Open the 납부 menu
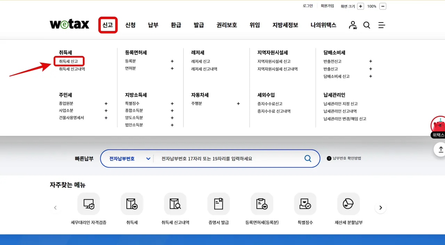This screenshot has width=445, height=245. coord(153,25)
